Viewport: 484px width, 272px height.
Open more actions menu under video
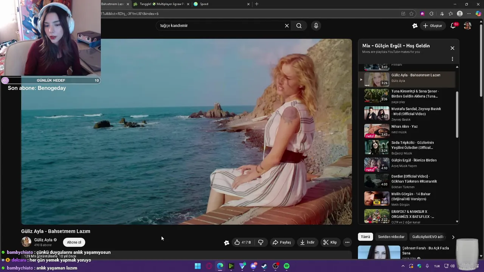(x=347, y=242)
